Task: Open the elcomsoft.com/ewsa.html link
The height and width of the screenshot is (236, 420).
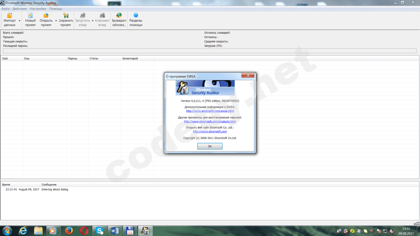Action: click(x=210, y=111)
